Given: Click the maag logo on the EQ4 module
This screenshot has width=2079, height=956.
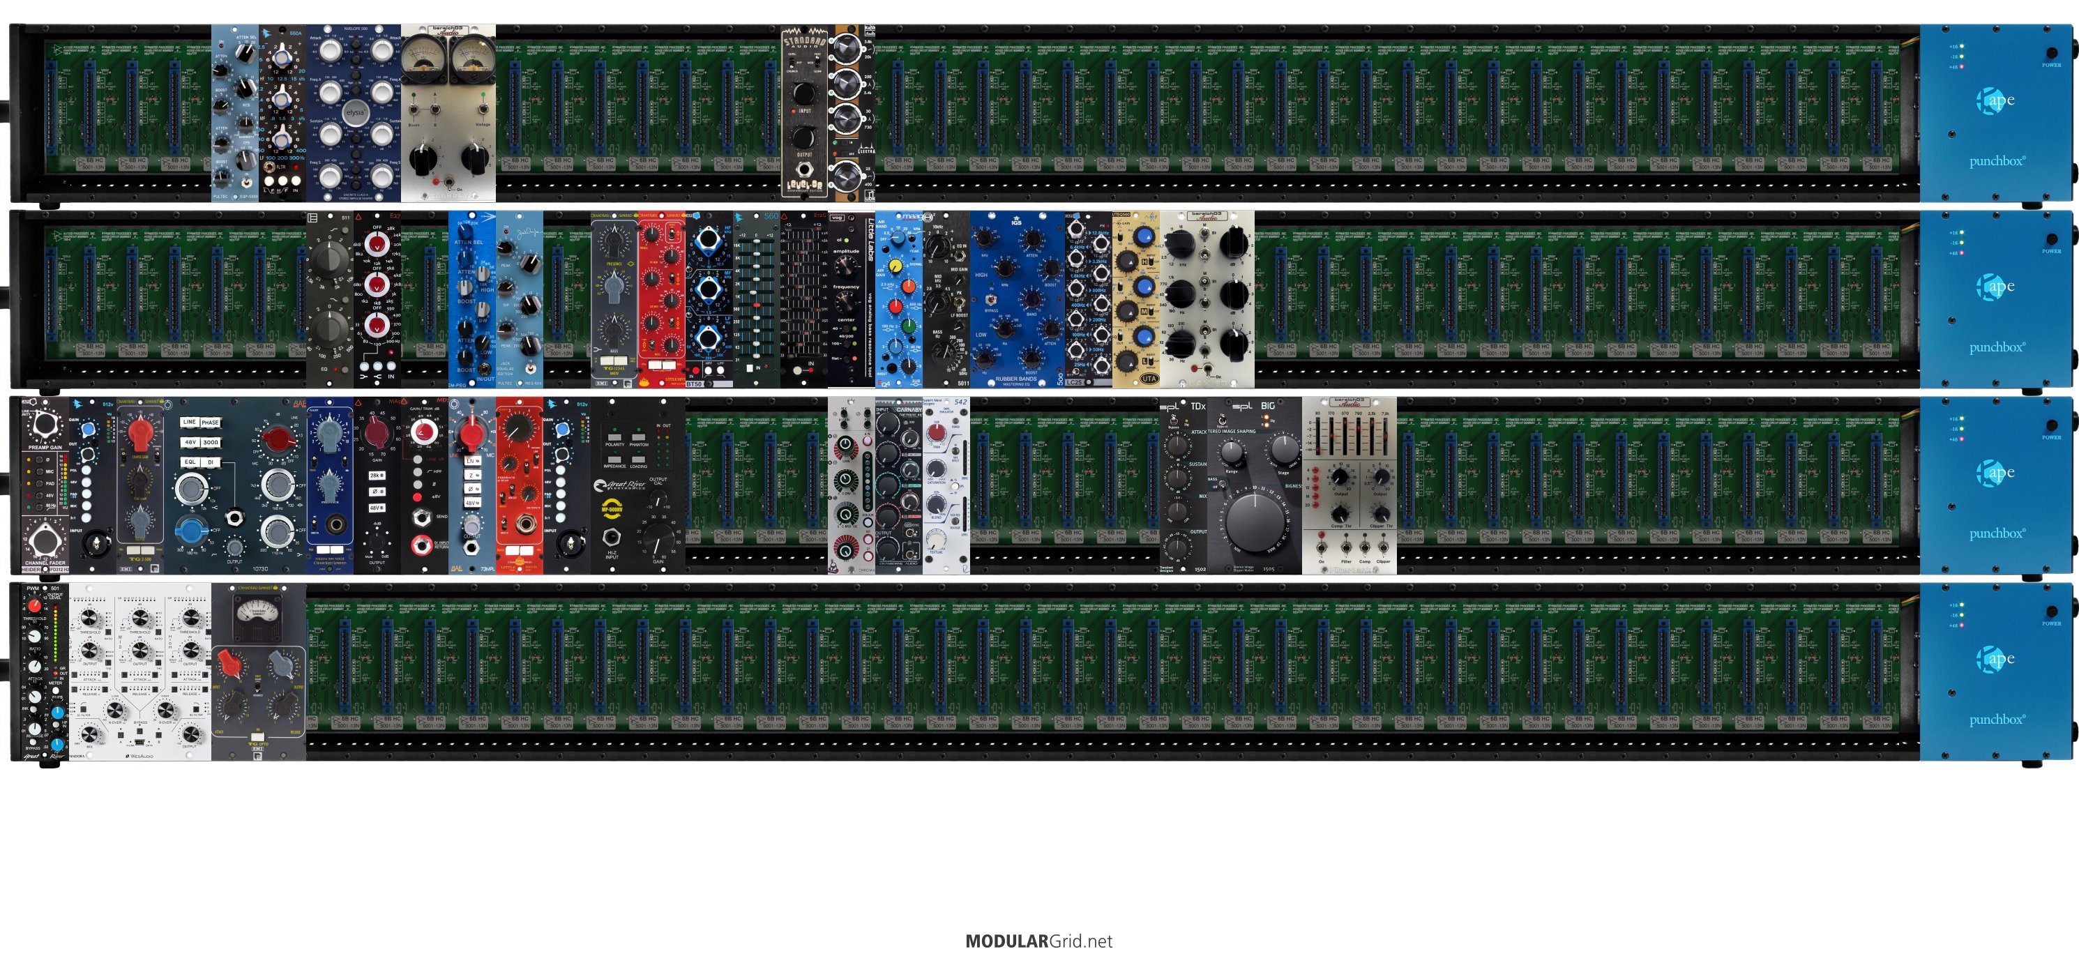Looking at the screenshot, I should click(912, 216).
